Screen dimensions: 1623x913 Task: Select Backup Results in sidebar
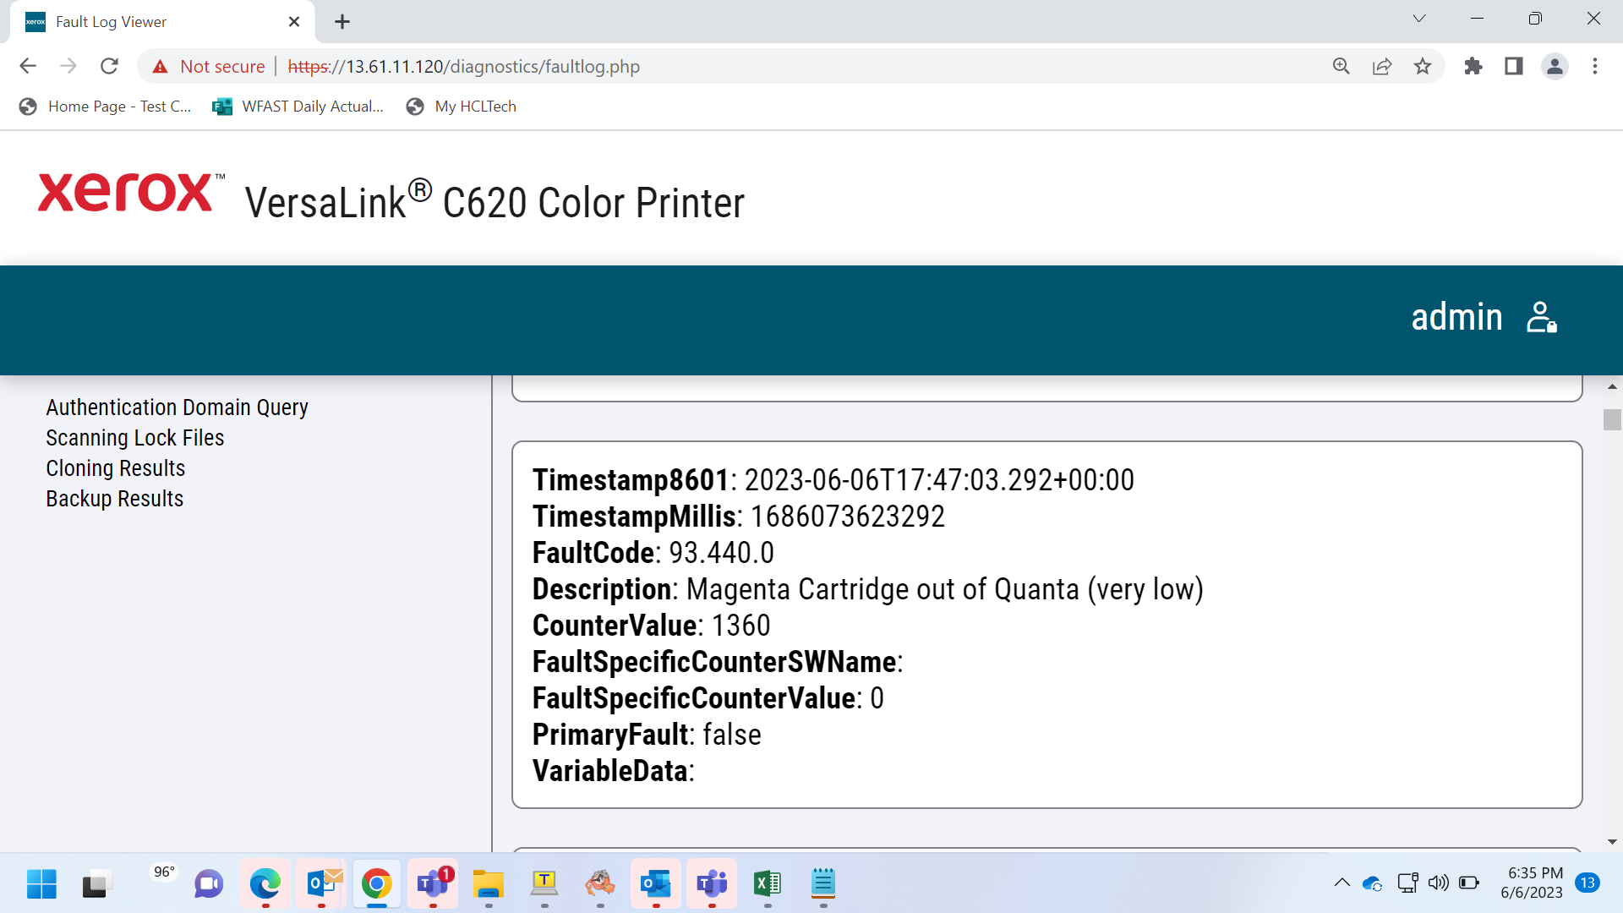115,499
